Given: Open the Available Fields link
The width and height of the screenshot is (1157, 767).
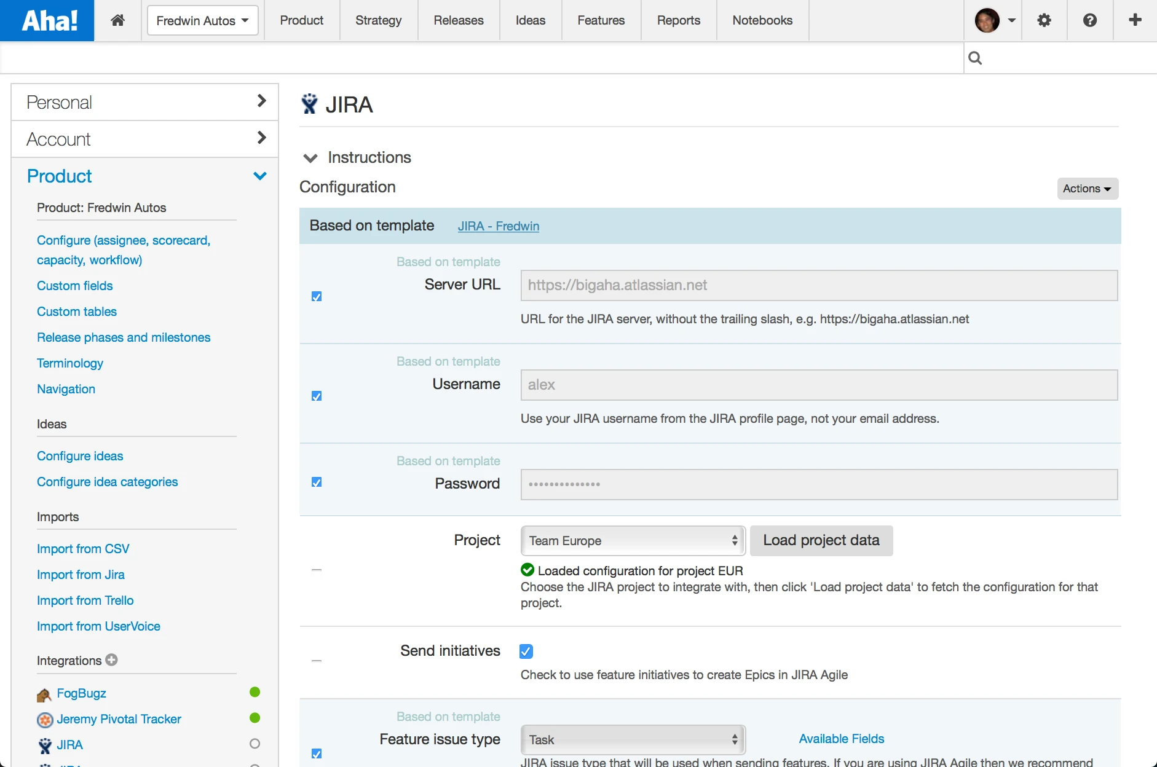Looking at the screenshot, I should (842, 739).
